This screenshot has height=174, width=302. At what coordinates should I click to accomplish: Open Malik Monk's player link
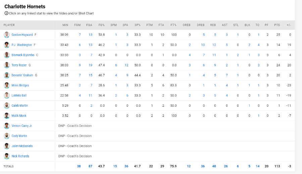click(19, 116)
